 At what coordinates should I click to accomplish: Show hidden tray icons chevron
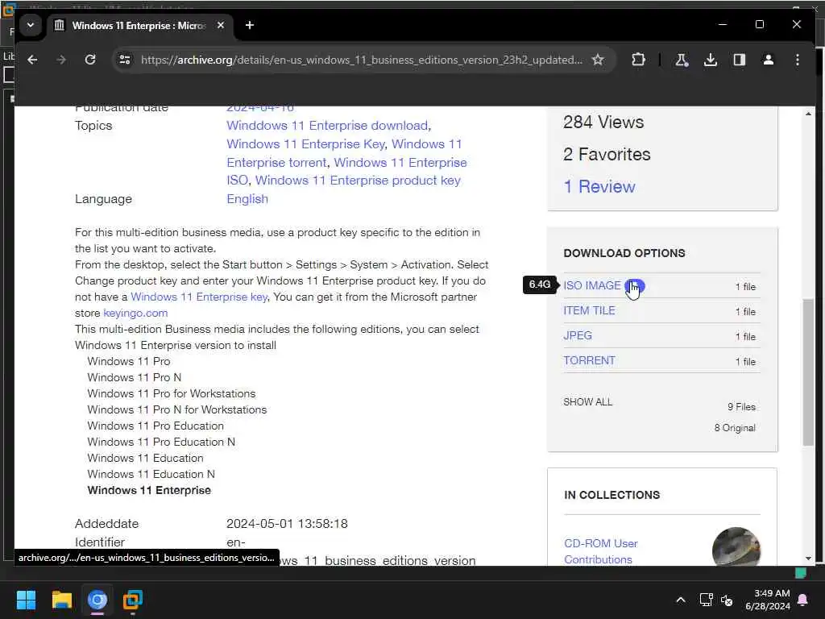(x=680, y=600)
